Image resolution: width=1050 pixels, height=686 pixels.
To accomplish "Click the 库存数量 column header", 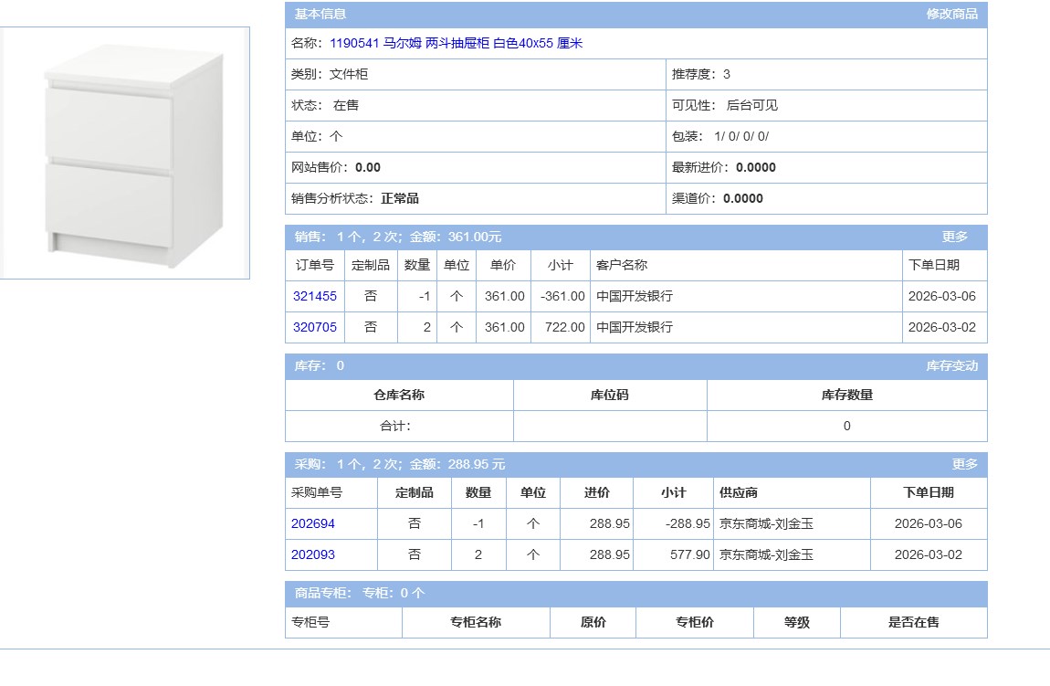I will pyautogui.click(x=846, y=395).
